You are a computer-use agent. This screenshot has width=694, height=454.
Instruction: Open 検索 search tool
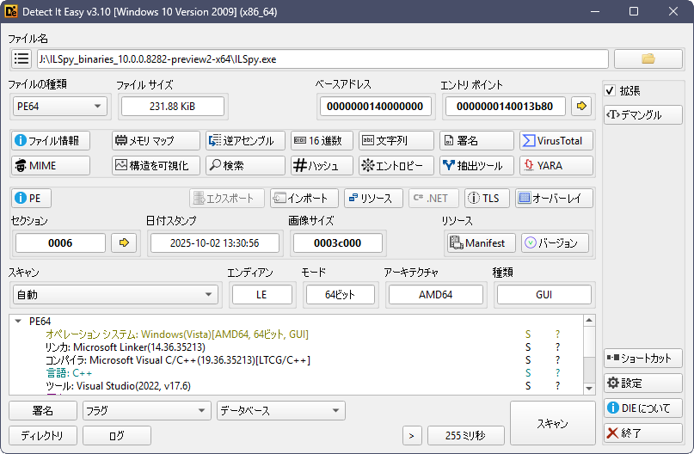[x=245, y=165]
